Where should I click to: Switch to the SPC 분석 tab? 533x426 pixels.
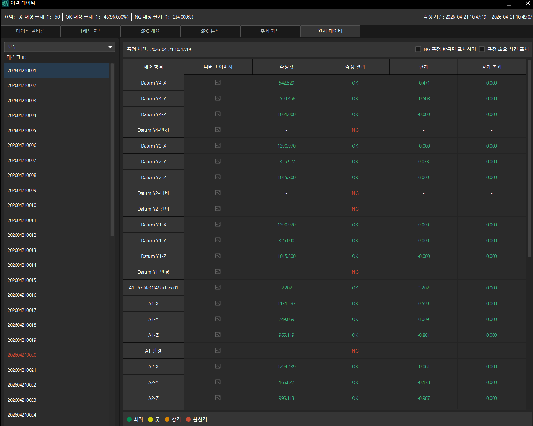(x=210, y=31)
